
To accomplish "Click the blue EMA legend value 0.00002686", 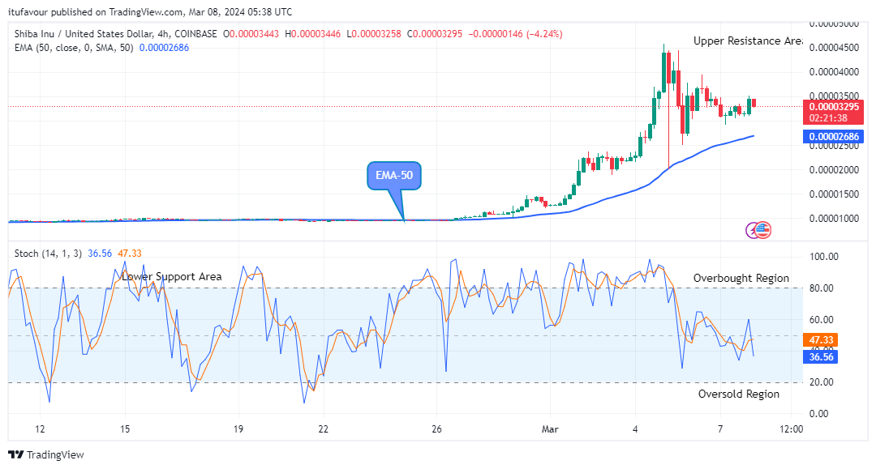I will pos(164,48).
